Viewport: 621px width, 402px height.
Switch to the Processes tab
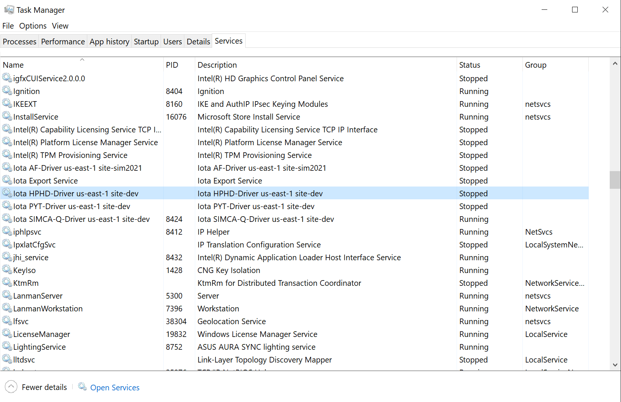pyautogui.click(x=20, y=41)
